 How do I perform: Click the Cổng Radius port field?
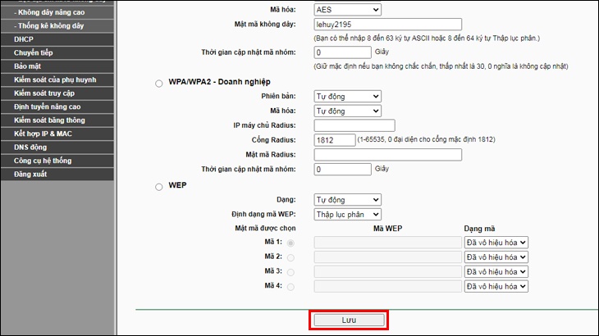tap(334, 140)
